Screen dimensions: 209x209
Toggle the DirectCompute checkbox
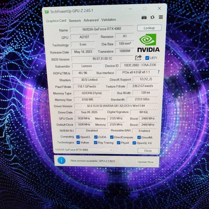(111, 137)
